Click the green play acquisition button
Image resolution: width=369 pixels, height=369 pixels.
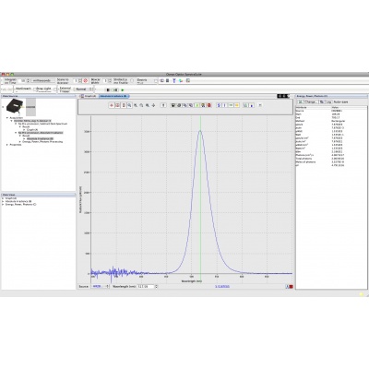coord(123,89)
